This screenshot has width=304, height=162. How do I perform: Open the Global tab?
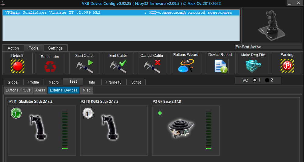tap(13, 82)
